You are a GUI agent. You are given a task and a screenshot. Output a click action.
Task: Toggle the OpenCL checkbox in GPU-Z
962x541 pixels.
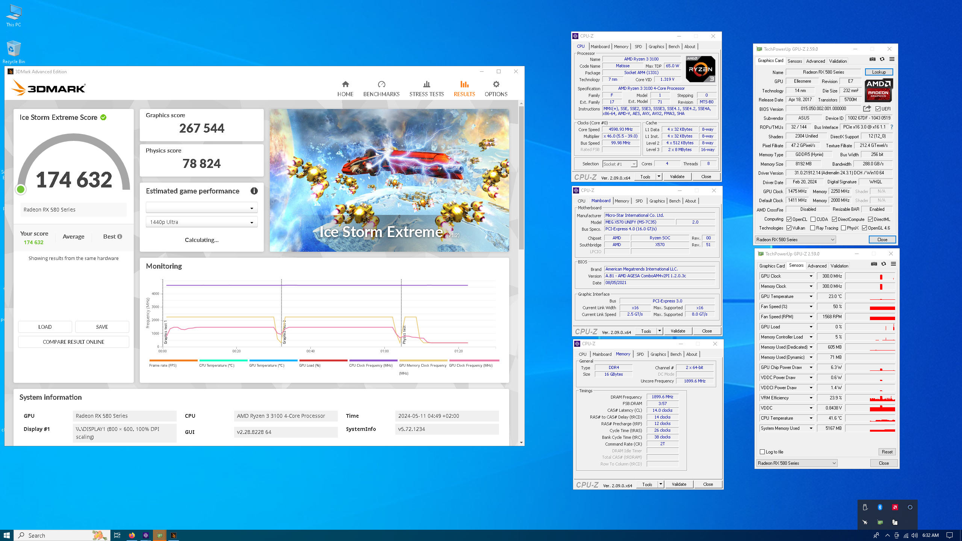click(x=789, y=219)
